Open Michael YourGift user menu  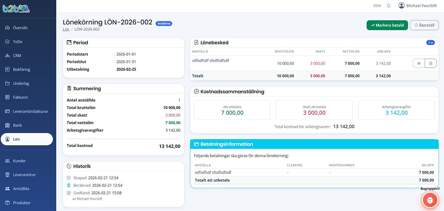418,6
